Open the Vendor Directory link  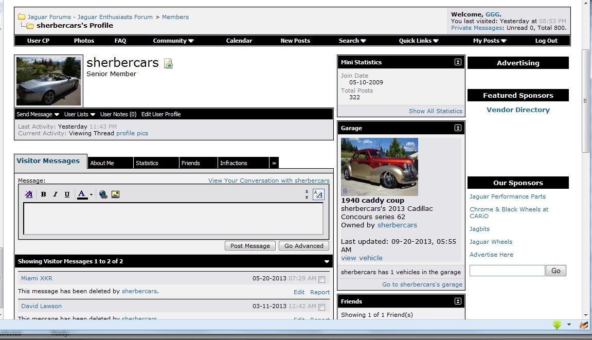click(518, 110)
